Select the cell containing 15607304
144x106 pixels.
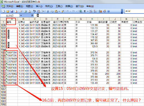pyautogui.click(x=12, y=53)
